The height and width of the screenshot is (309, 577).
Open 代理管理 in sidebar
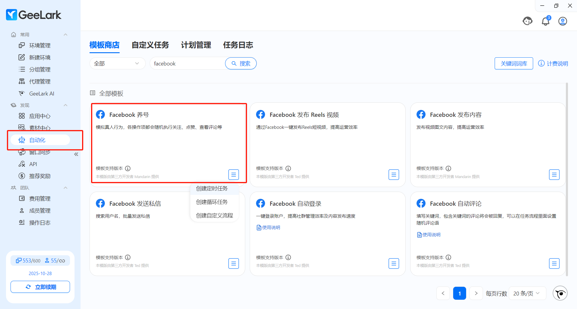tap(40, 81)
